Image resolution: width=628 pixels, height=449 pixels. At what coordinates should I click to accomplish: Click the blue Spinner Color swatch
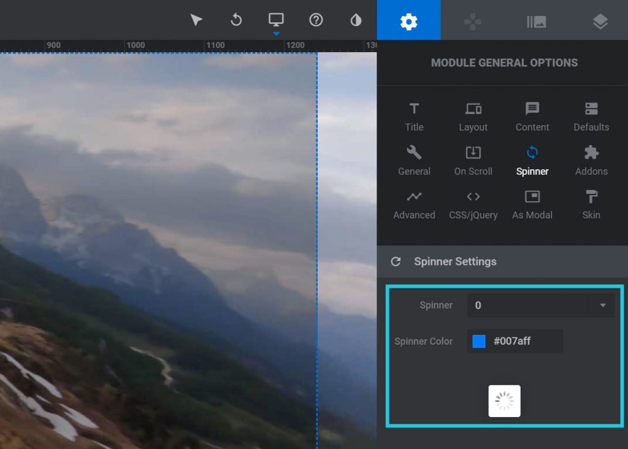479,341
